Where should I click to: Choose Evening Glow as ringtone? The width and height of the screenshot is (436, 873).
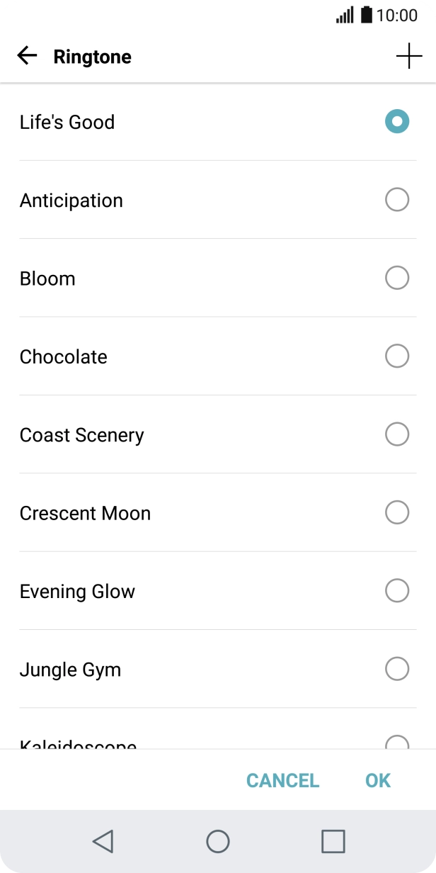[x=396, y=590]
